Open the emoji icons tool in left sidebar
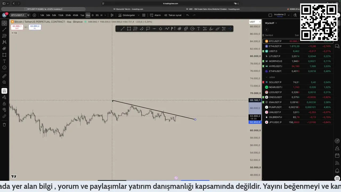Viewport: 341px width, 192px height. (4, 68)
